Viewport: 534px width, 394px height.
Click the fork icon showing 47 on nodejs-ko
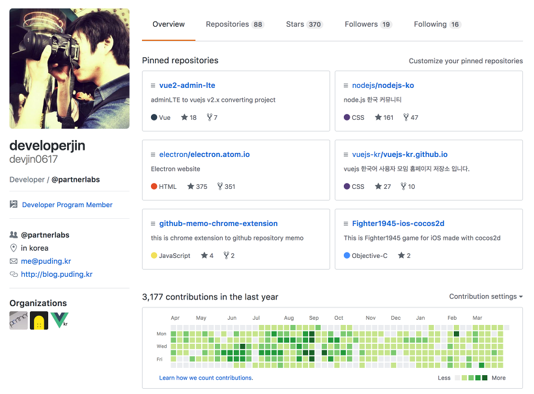tap(406, 117)
